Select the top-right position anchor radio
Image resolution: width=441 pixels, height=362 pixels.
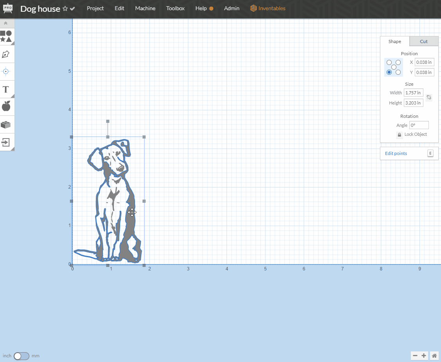398,63
